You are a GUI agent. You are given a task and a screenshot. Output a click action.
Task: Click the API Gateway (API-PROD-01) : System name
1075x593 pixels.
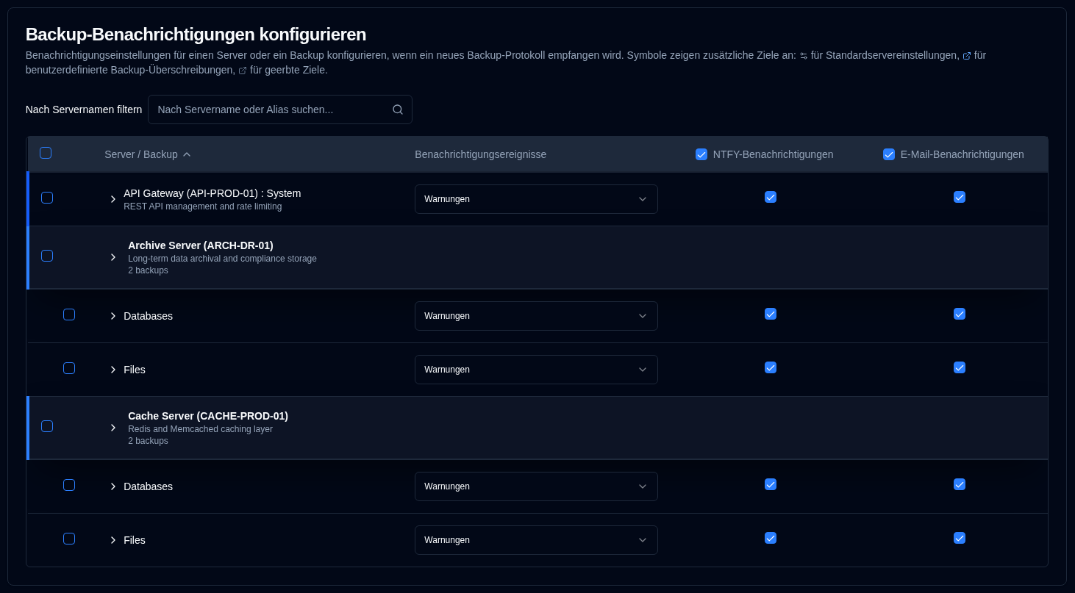[212, 193]
